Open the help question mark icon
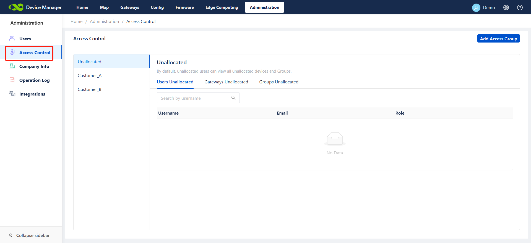This screenshot has width=531, height=243. [520, 7]
